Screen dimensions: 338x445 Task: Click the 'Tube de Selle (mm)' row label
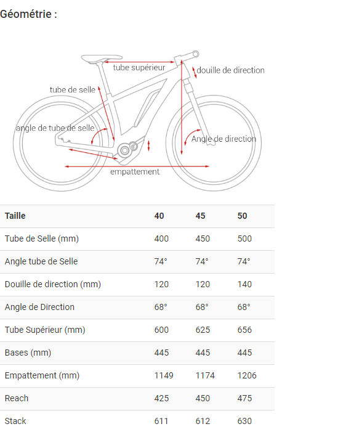pos(42,239)
